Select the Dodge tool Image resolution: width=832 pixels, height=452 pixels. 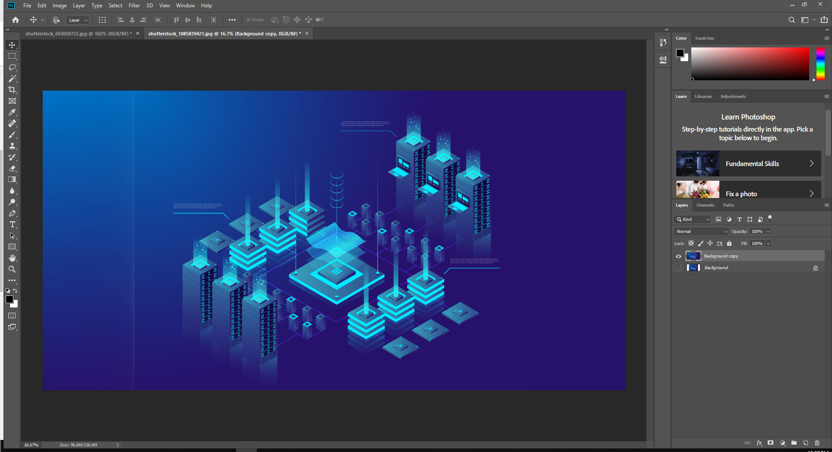(x=12, y=202)
